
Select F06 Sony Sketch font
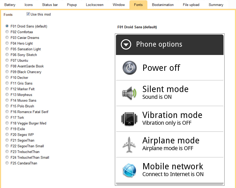pos(7,54)
